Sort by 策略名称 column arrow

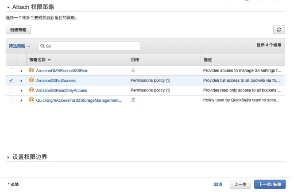coord(49,60)
